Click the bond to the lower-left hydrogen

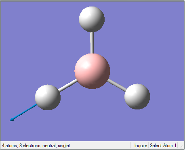pos(68,86)
